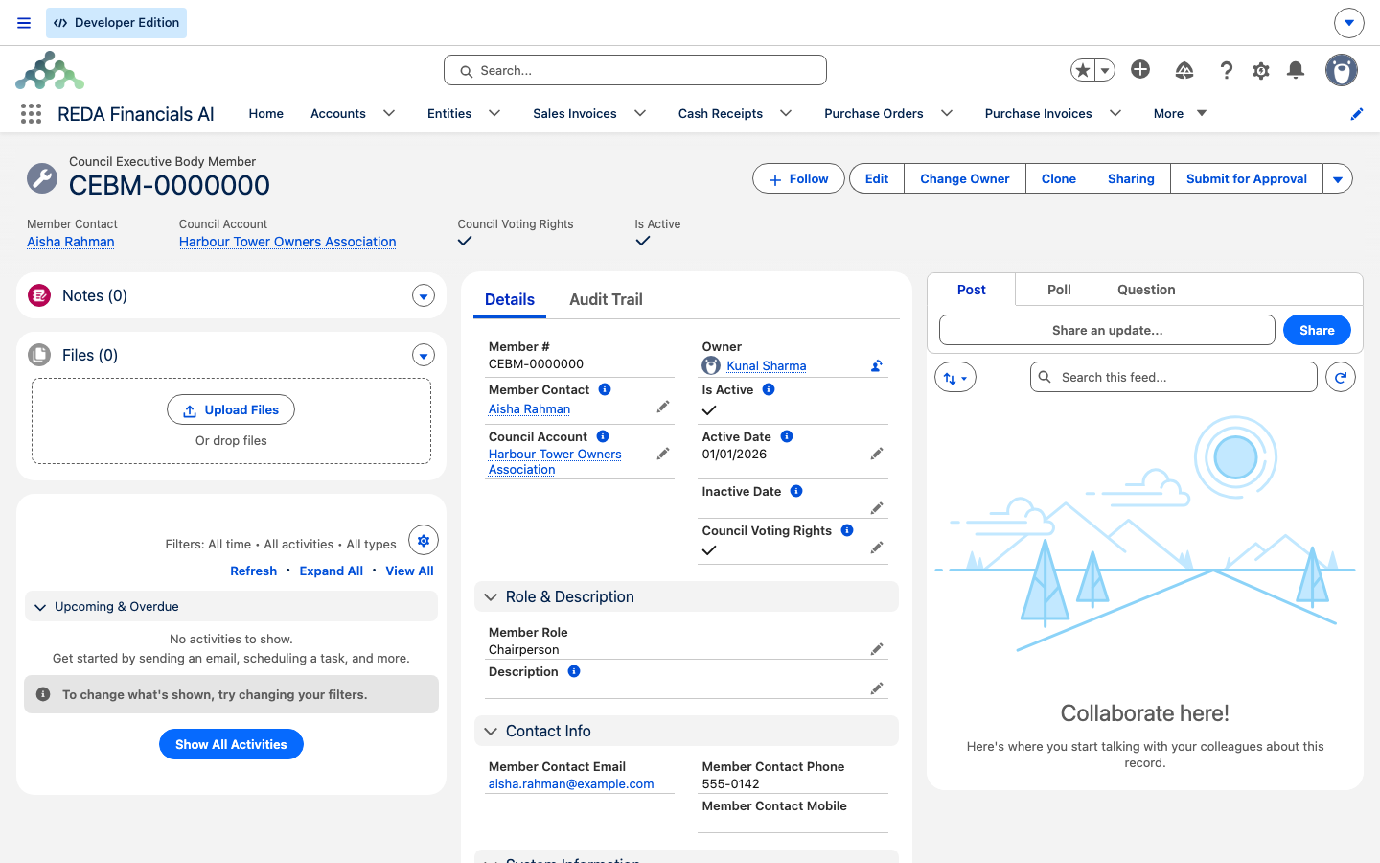The image size is (1380, 863).
Task: Click Show All Activities button
Action: [231, 744]
